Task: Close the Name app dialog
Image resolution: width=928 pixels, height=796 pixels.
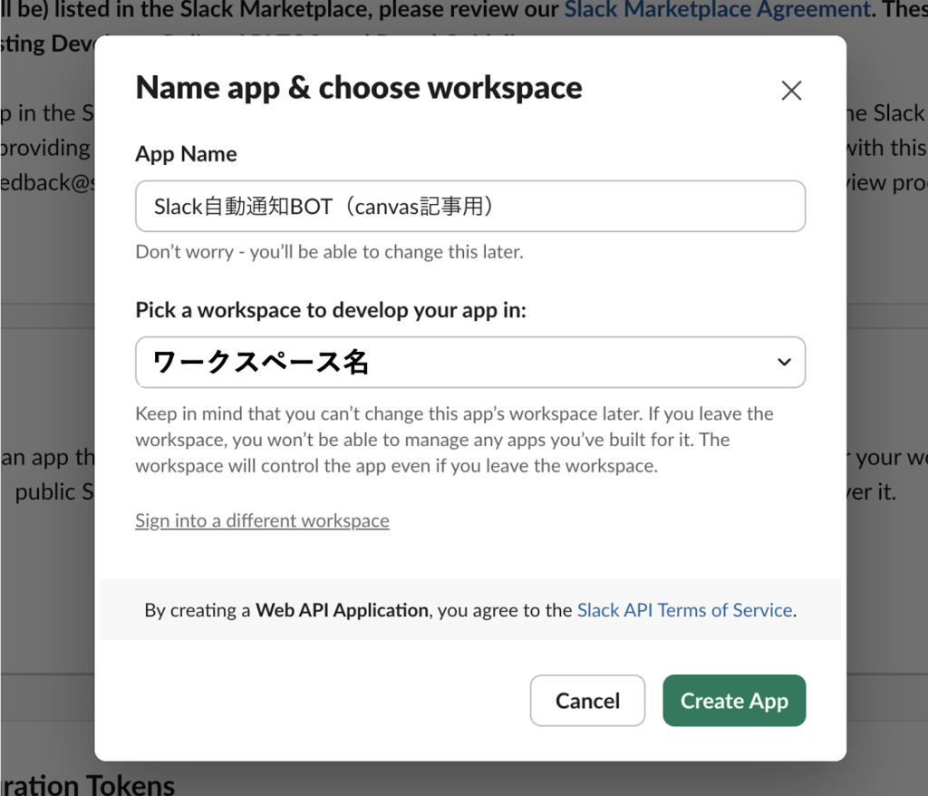Action: (x=791, y=91)
